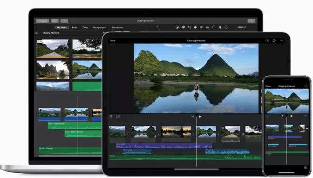Select the purple Recording audio clip on iPad
Viewport: 313px width, 178px height.
tap(164, 146)
